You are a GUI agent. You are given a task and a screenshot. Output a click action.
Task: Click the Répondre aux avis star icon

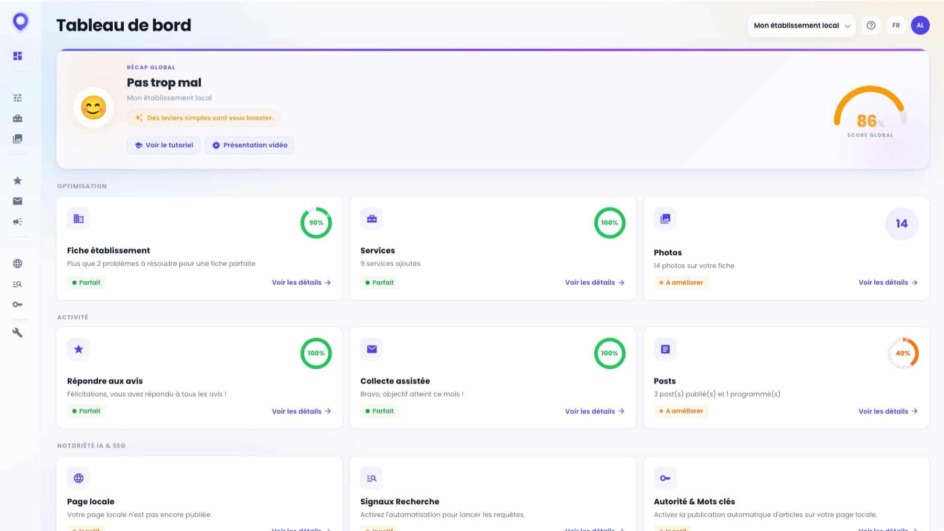click(x=79, y=349)
